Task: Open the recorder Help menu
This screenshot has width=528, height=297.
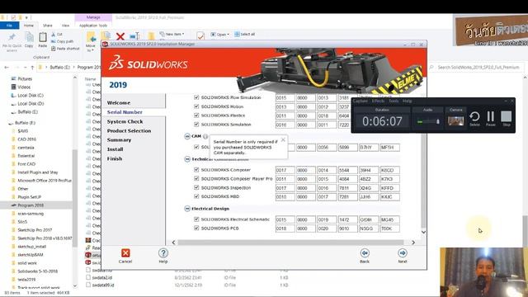Action: point(407,101)
